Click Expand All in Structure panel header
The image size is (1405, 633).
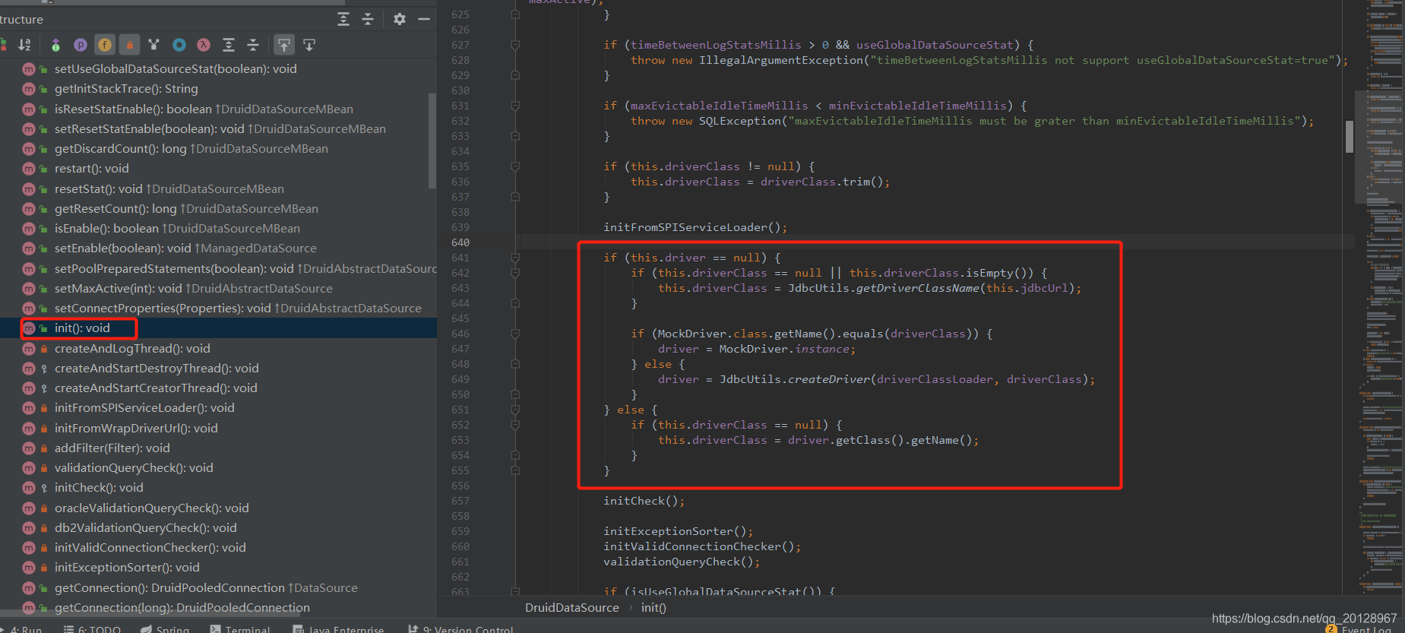(x=343, y=19)
